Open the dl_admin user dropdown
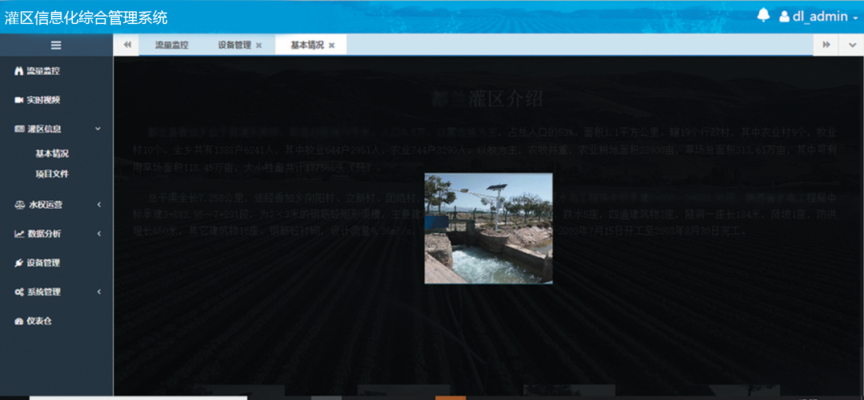The image size is (864, 400). click(x=819, y=17)
